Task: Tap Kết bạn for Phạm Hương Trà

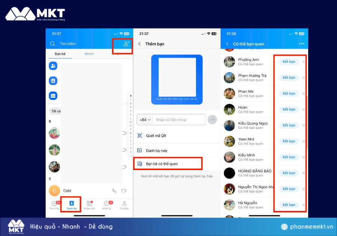Action: click(289, 78)
